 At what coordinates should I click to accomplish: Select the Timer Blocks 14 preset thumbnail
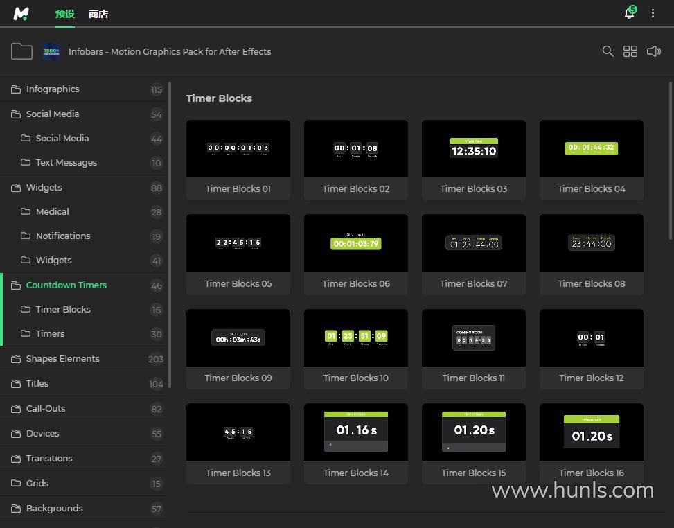(356, 432)
